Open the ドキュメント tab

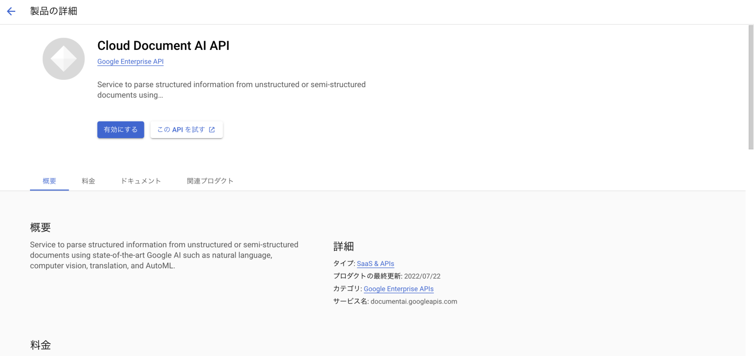coord(140,181)
